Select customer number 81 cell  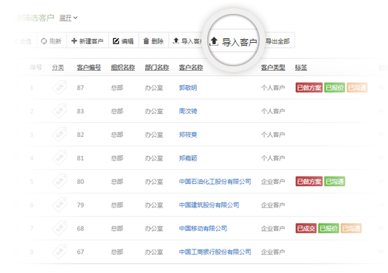[80, 158]
